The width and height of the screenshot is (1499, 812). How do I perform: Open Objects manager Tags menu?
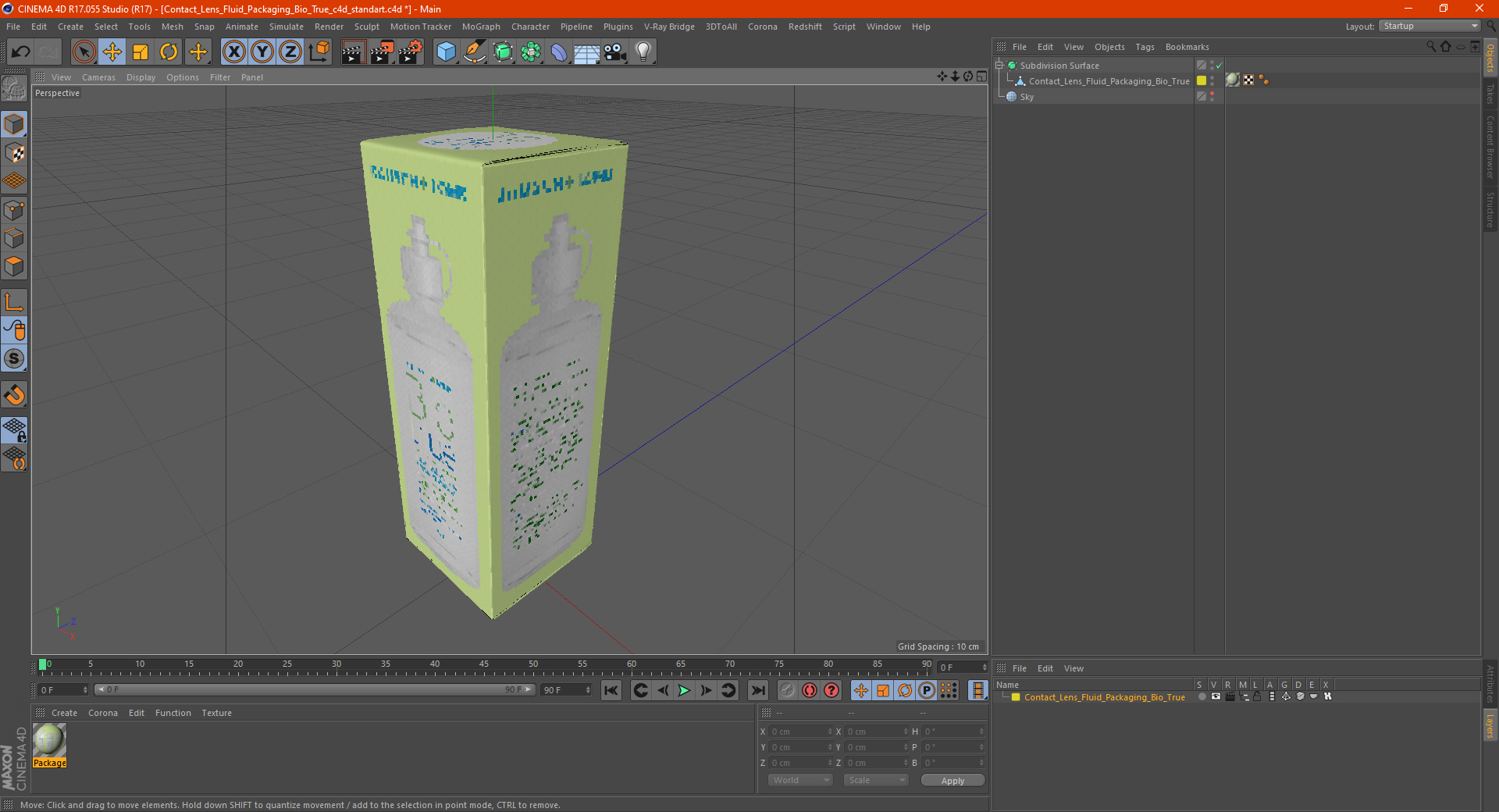pyautogui.click(x=1145, y=47)
